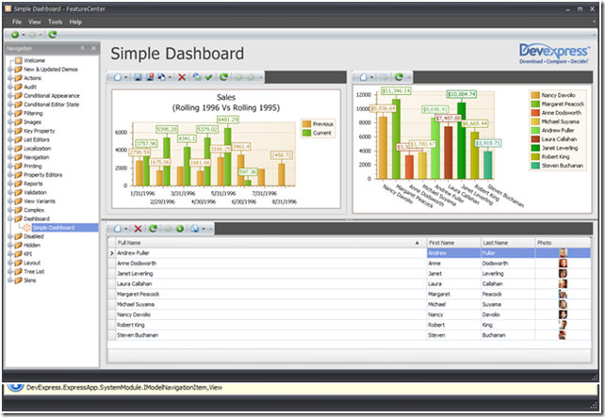Click the Current legend color swatch
Image resolution: width=605 pixels, height=417 pixels.
point(306,133)
